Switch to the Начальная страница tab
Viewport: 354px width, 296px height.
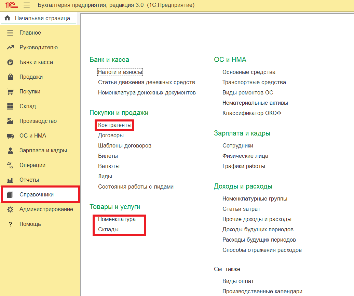(39, 18)
